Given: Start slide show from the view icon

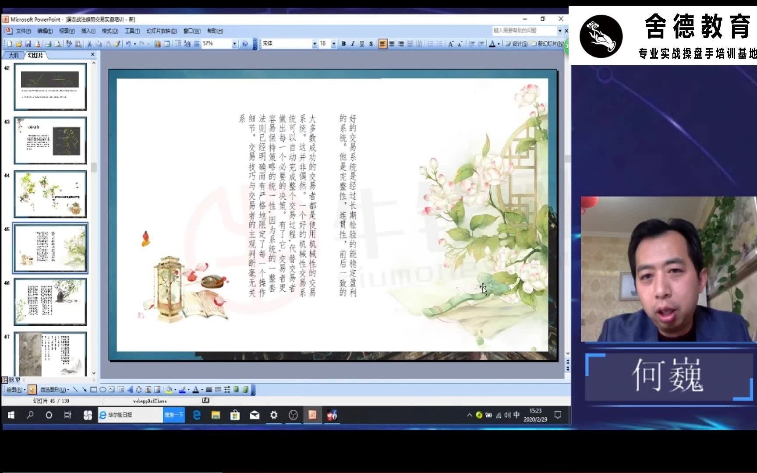Looking at the screenshot, I should click(18, 380).
